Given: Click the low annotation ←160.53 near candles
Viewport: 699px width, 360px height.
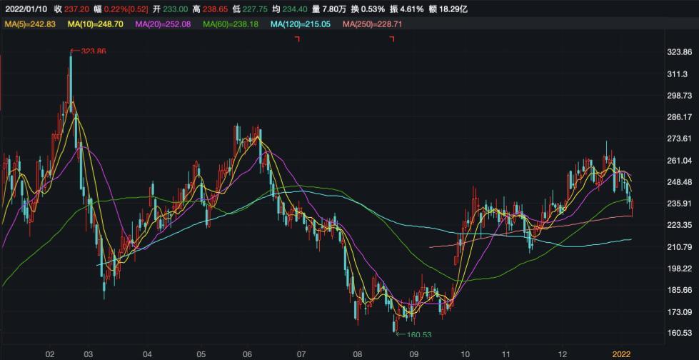Looking at the screenshot, I should 414,334.
